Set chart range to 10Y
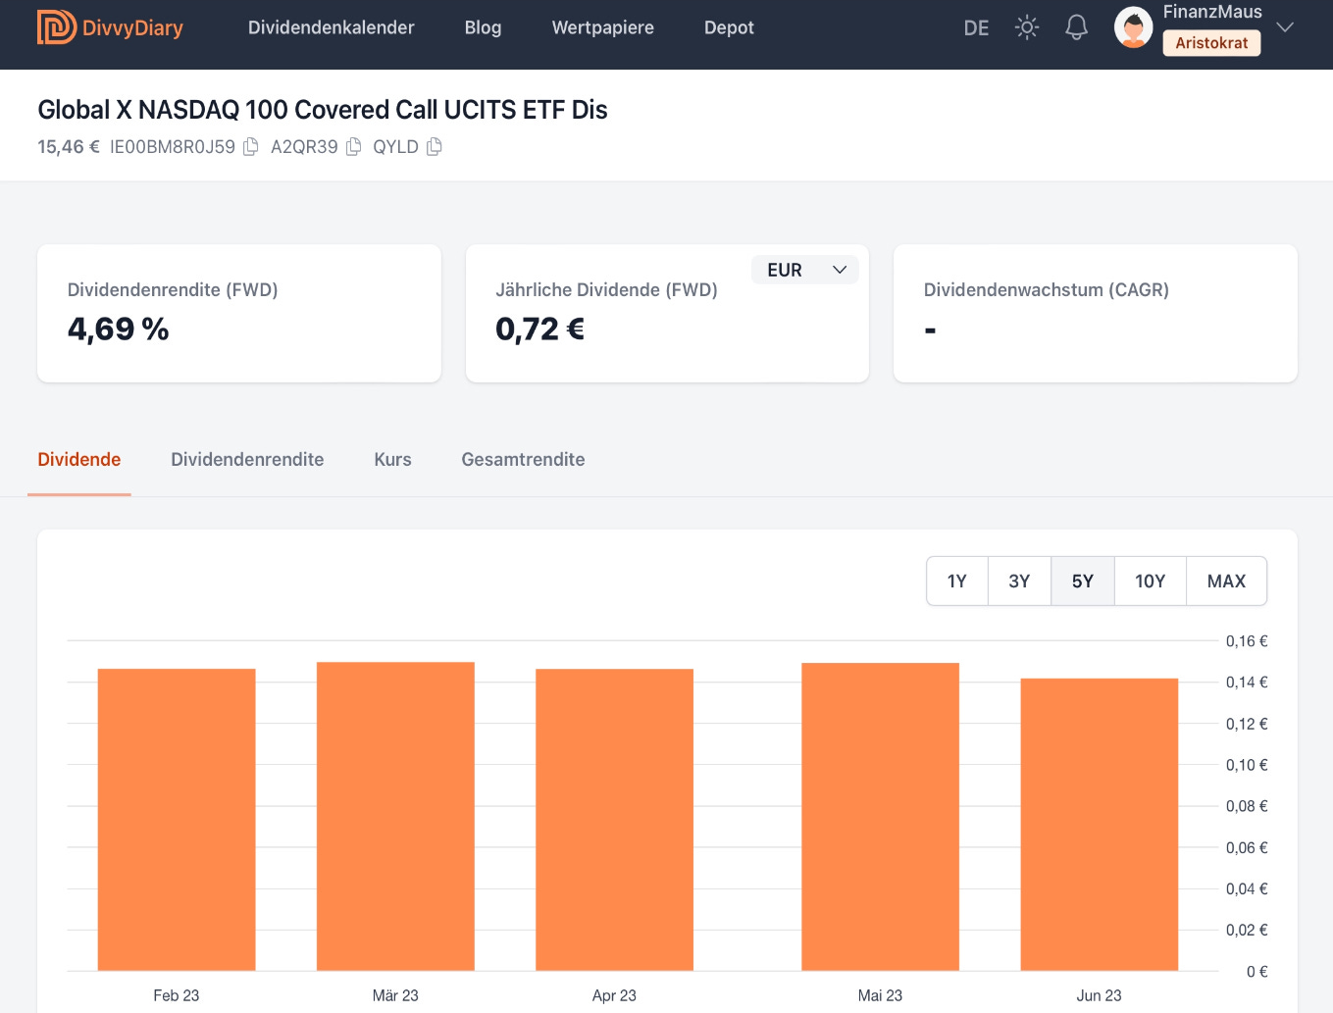The height and width of the screenshot is (1013, 1333). point(1151,582)
